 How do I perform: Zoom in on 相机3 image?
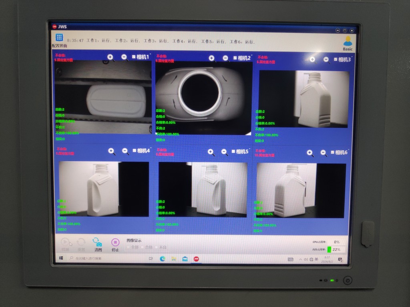coord(312,60)
